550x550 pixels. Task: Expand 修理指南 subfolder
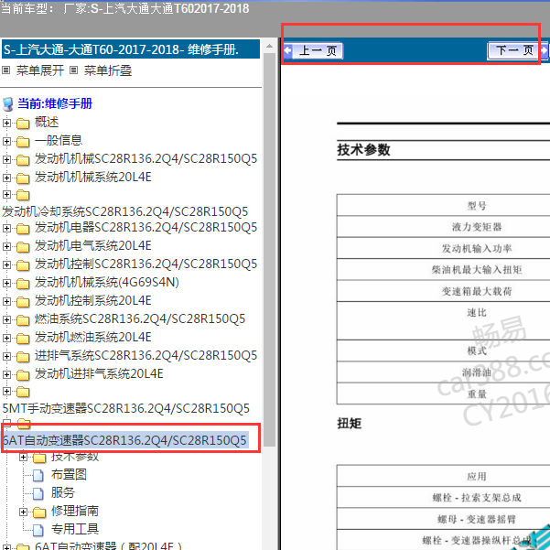[x=23, y=512]
